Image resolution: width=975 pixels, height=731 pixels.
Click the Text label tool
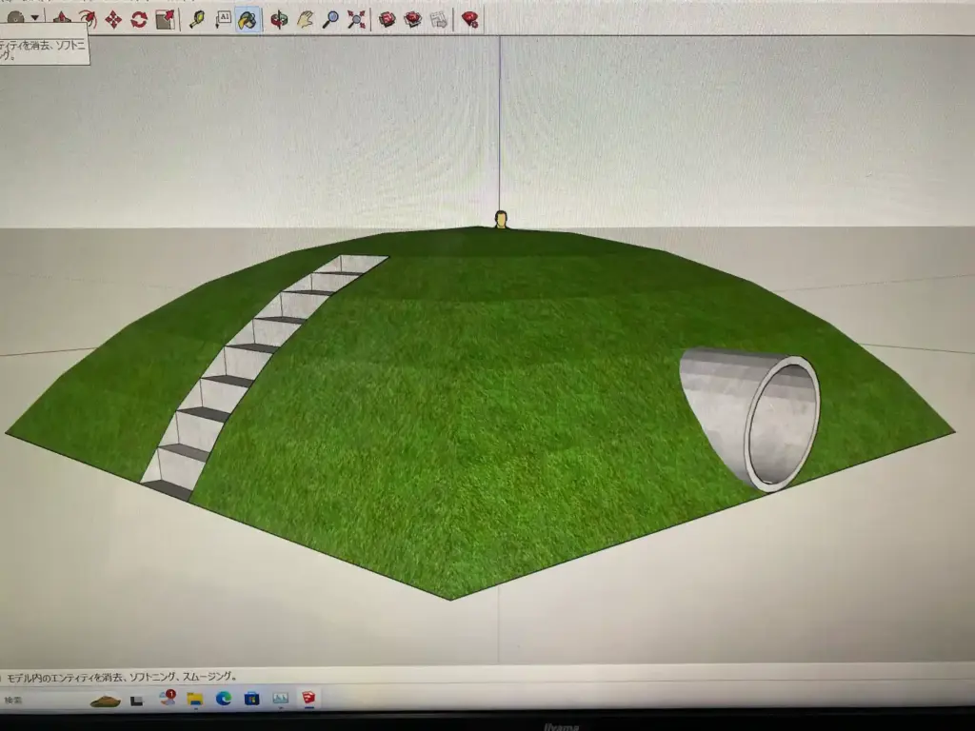pyautogui.click(x=223, y=19)
